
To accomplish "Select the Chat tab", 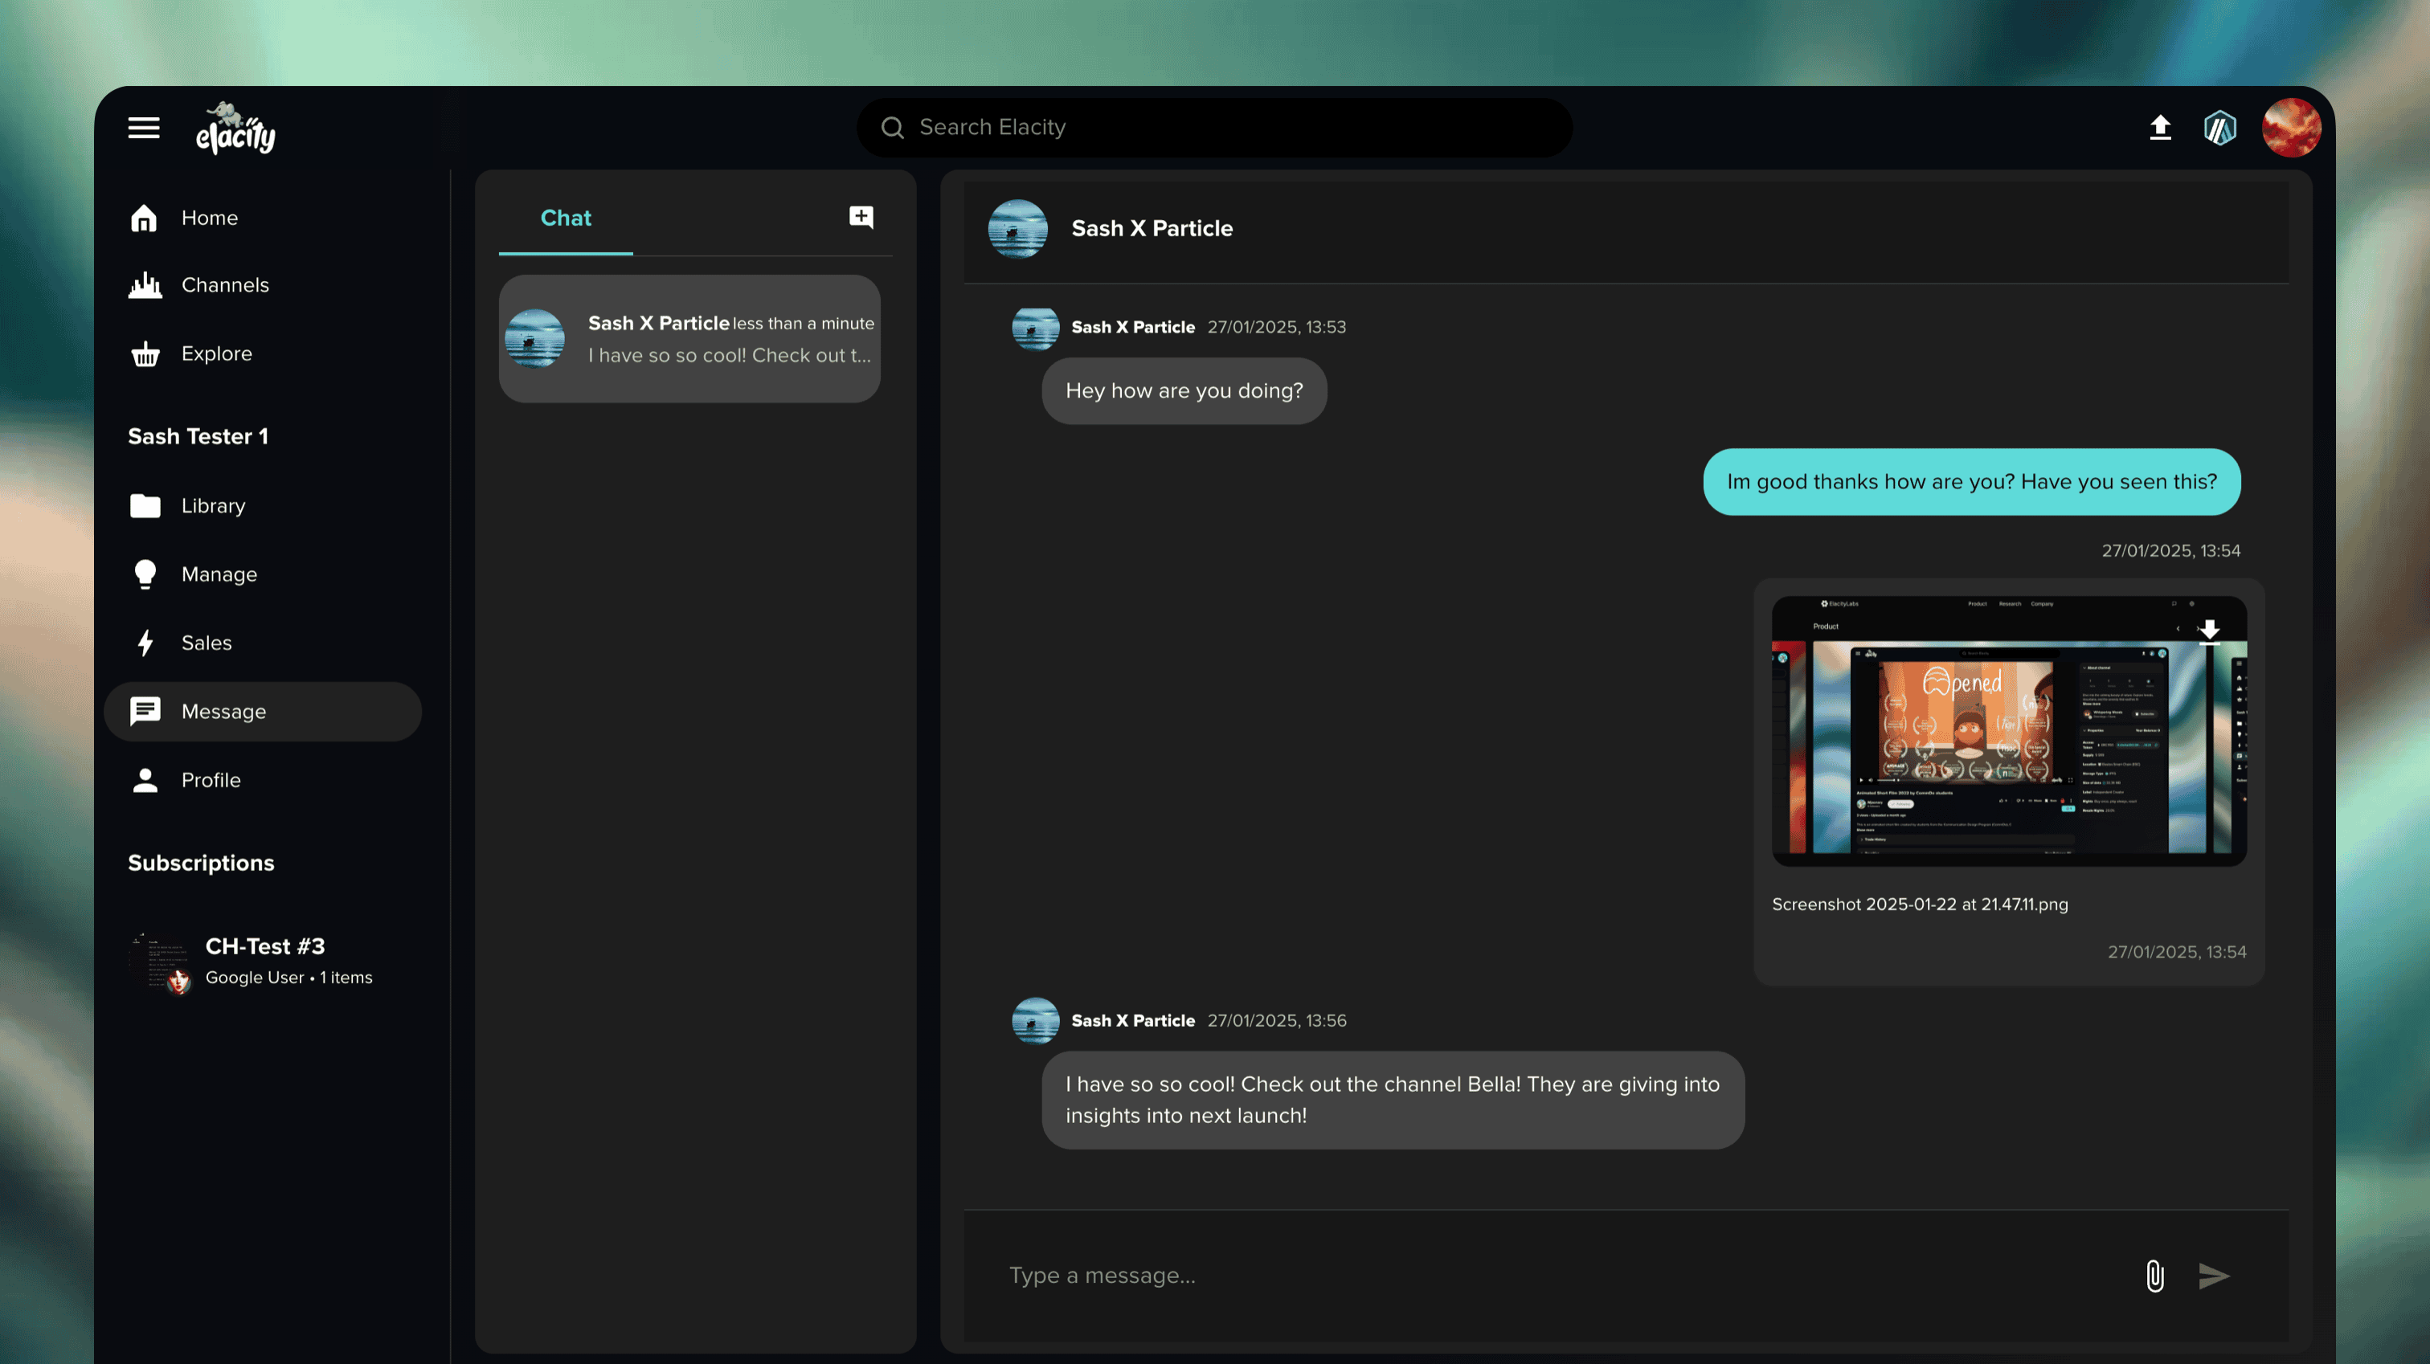I will [x=565, y=218].
